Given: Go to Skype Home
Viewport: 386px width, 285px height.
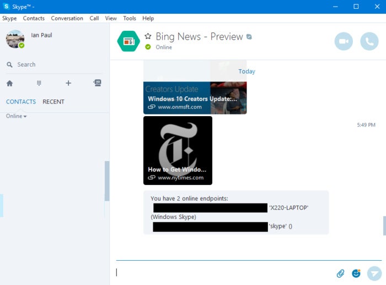Looking at the screenshot, I should click(x=9, y=83).
